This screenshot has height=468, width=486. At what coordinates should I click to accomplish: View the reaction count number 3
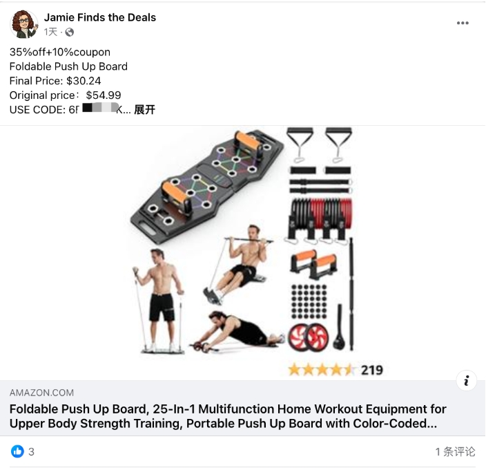pyautogui.click(x=31, y=452)
